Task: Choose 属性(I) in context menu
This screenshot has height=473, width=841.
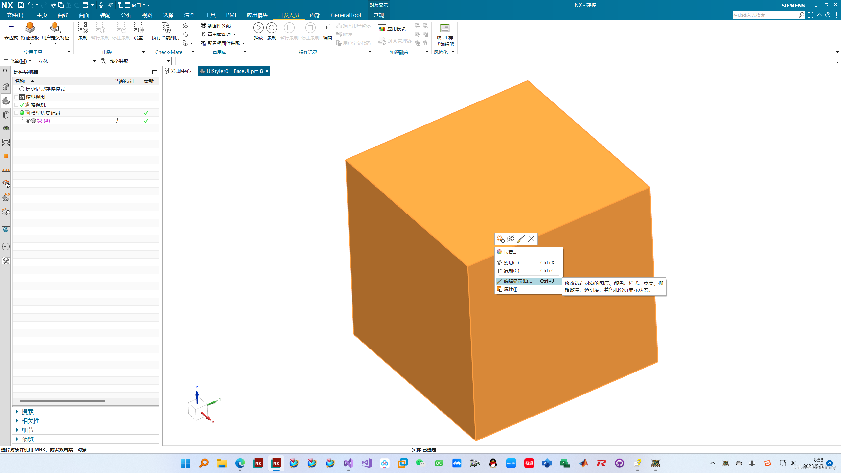Action: point(529,289)
